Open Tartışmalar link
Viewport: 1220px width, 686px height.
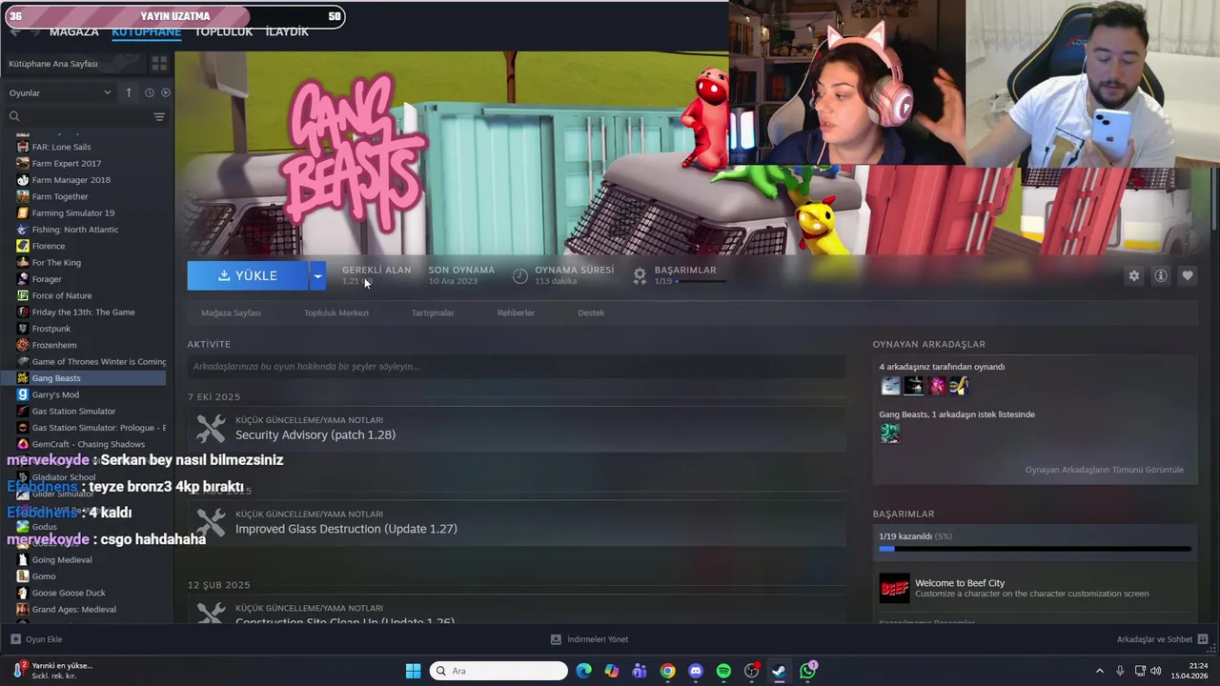433,313
